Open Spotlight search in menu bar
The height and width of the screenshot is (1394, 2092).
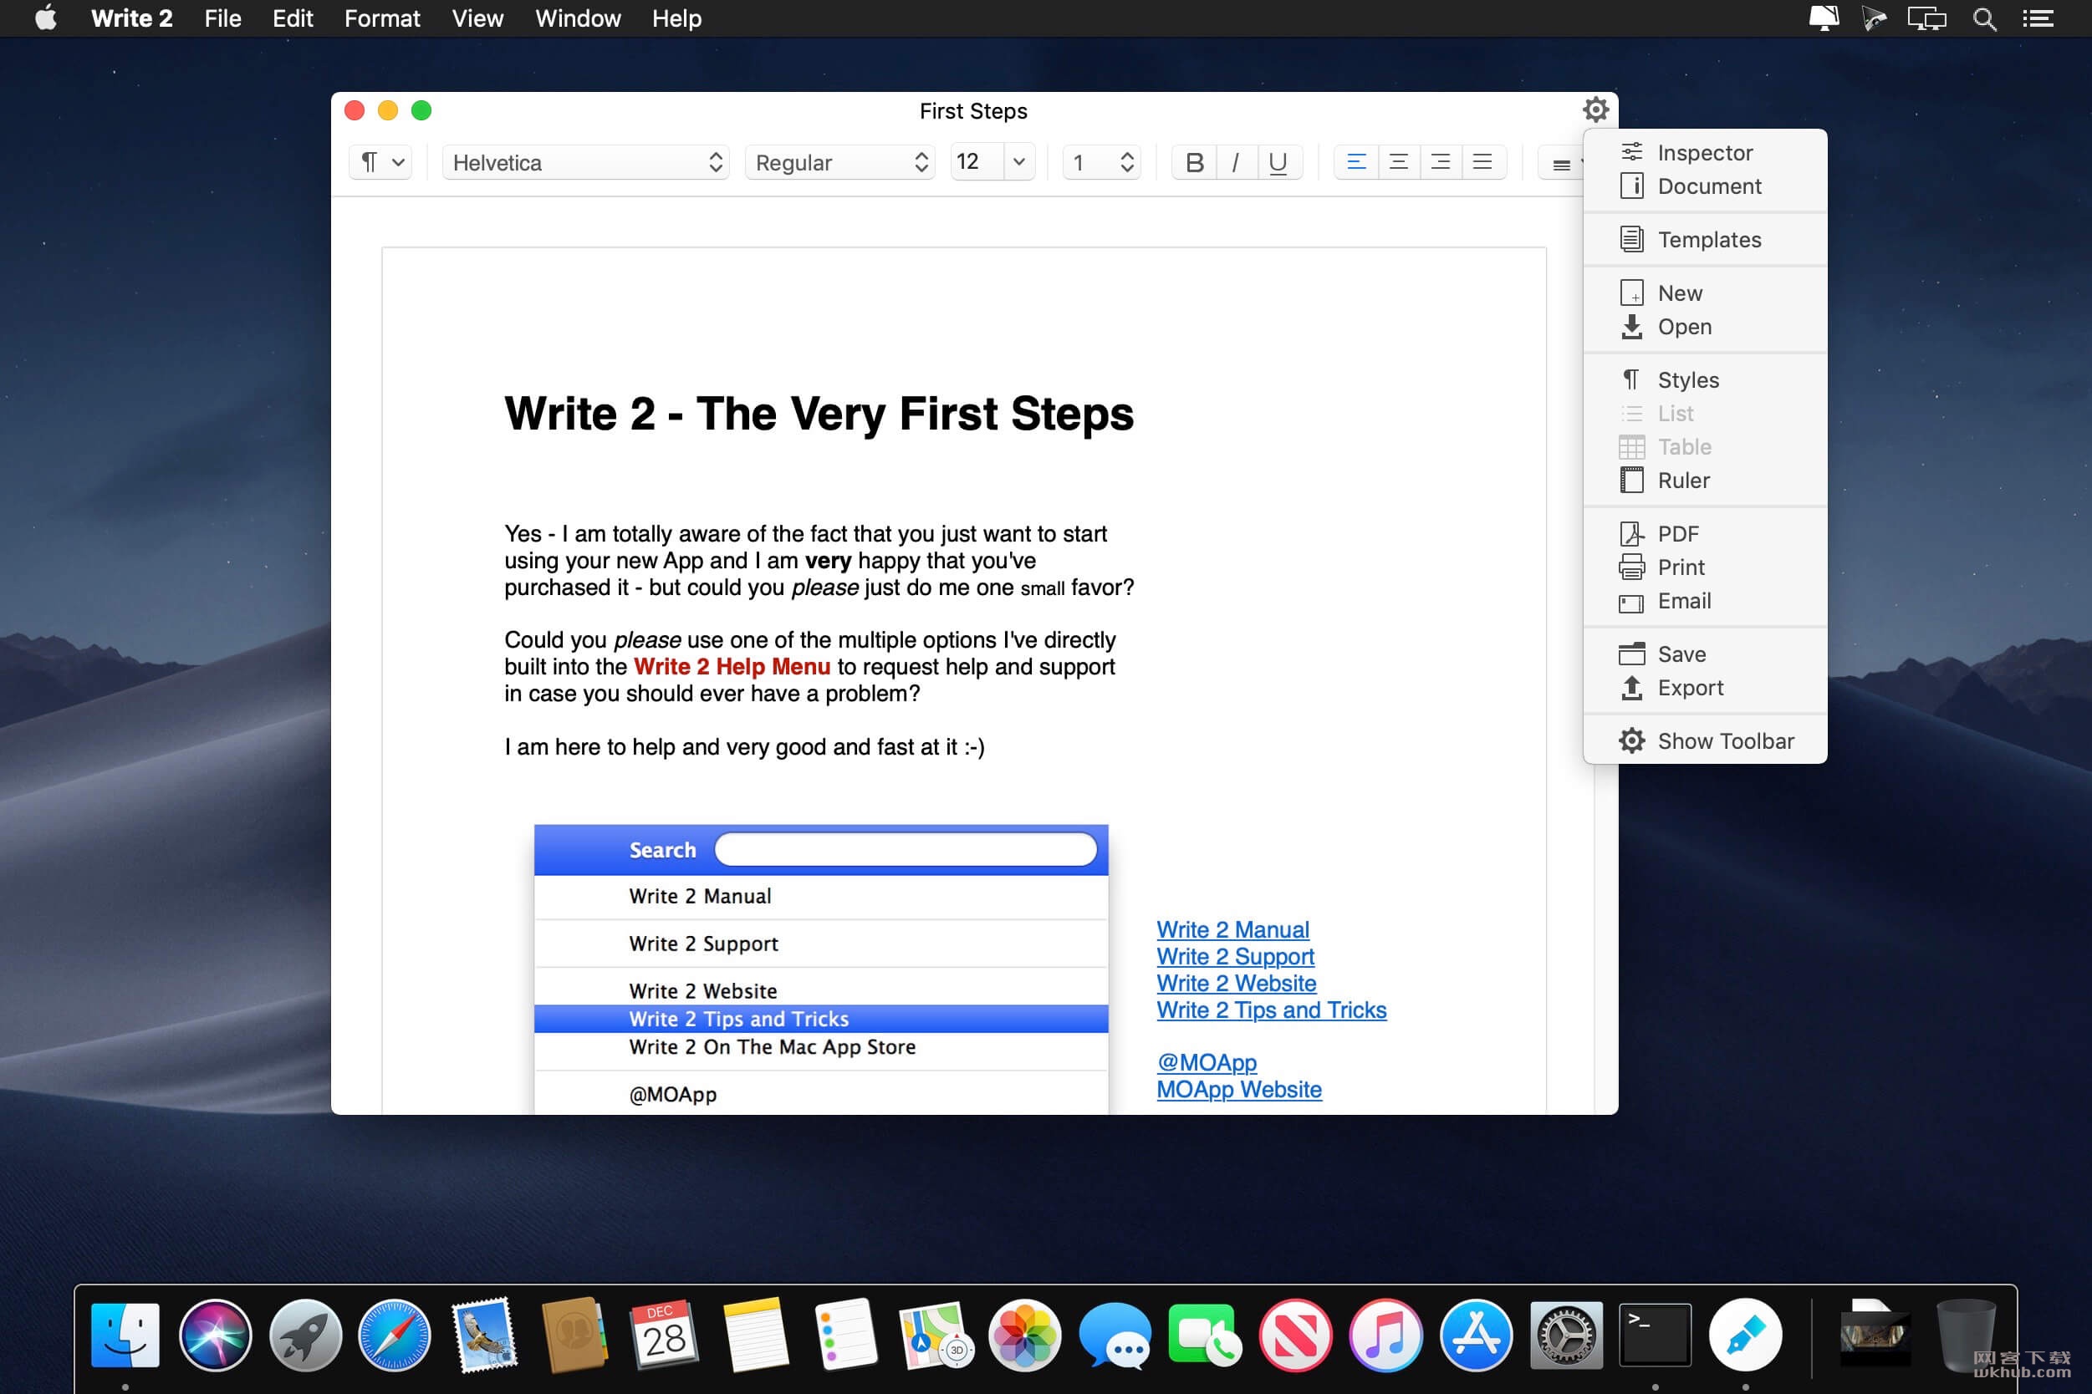(x=1984, y=18)
